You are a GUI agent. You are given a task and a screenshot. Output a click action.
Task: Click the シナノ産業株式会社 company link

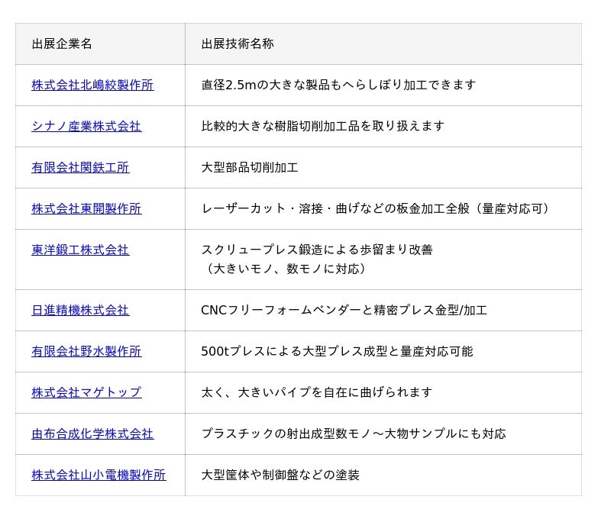86,126
